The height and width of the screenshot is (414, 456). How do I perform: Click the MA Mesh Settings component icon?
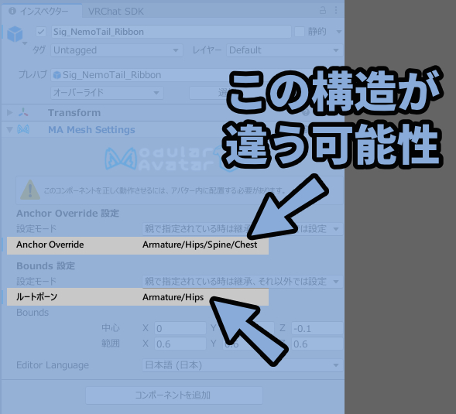point(23,129)
